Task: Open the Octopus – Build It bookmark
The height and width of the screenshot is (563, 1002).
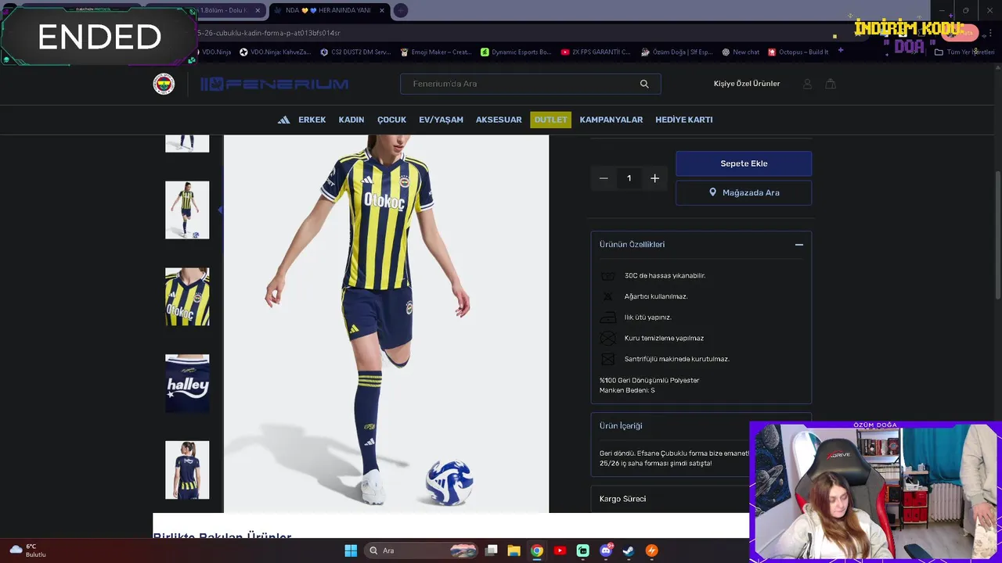Action: 798,52
